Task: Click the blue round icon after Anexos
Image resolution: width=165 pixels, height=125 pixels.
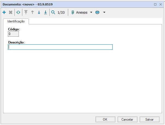Action: pyautogui.click(x=98, y=13)
